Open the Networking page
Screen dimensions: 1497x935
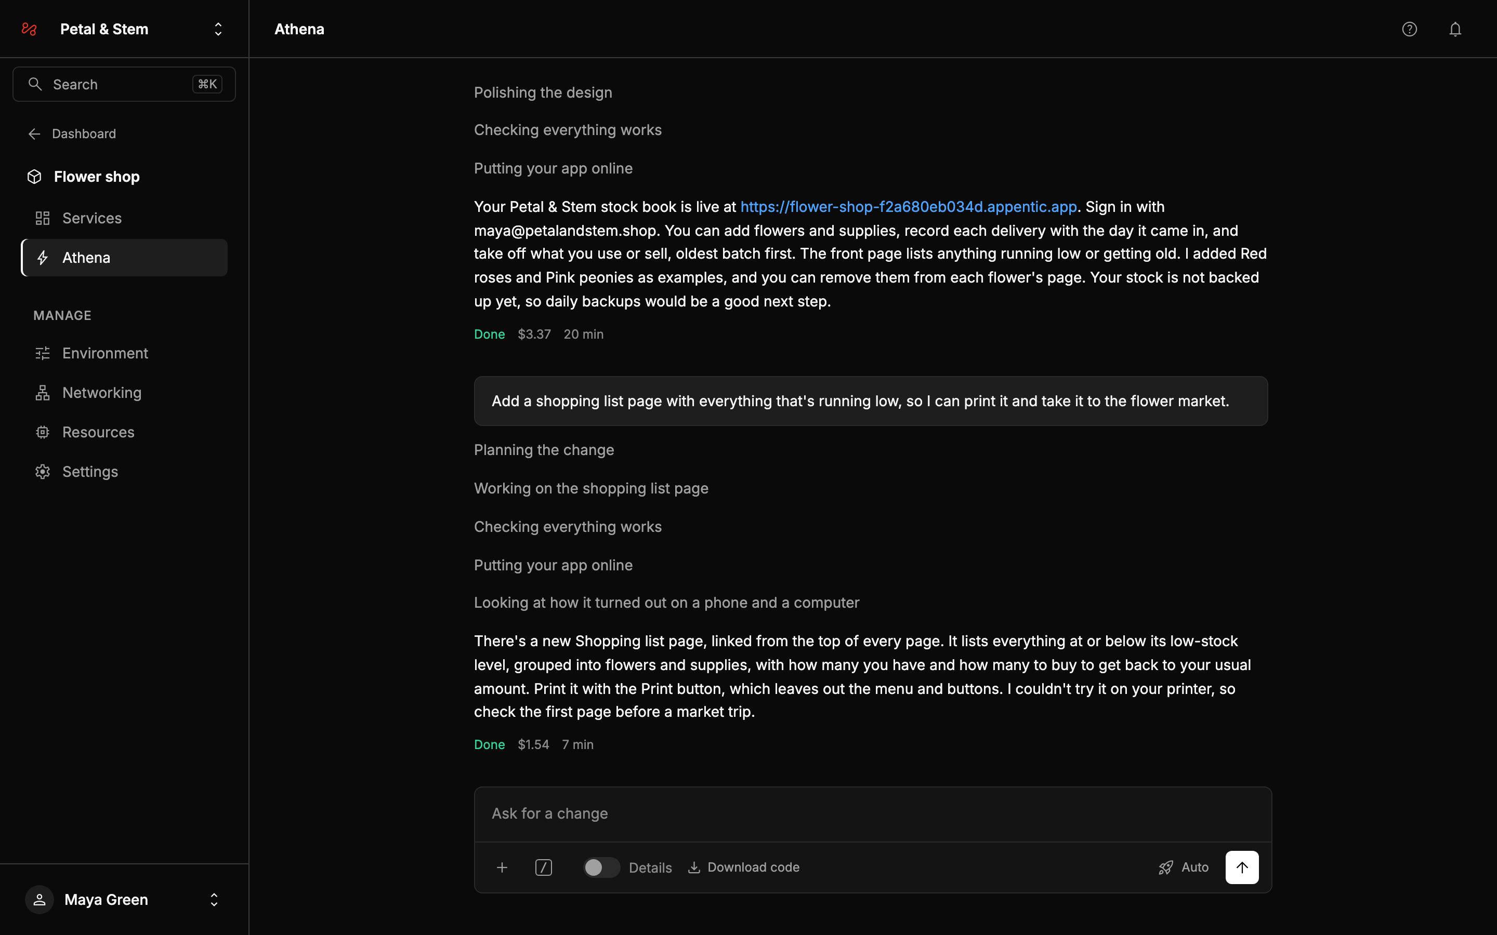[124, 393]
